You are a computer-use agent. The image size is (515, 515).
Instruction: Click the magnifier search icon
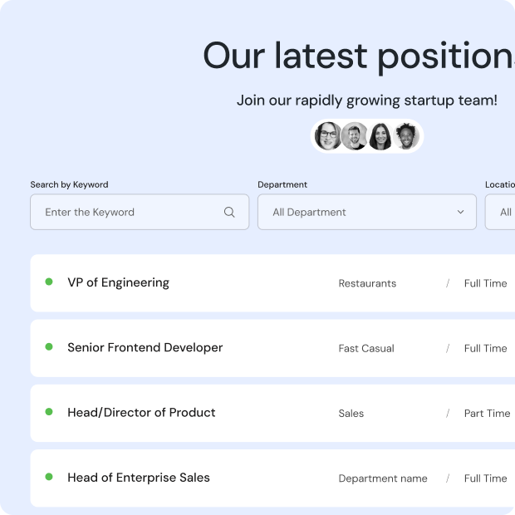[229, 212]
